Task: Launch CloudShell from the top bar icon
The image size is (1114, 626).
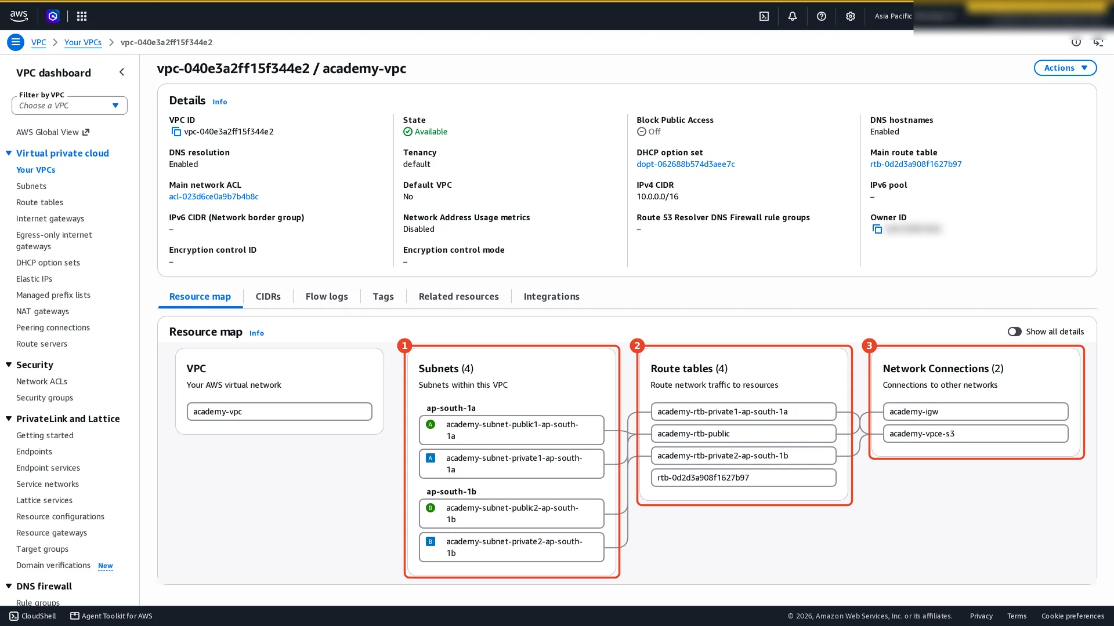Action: (x=764, y=16)
